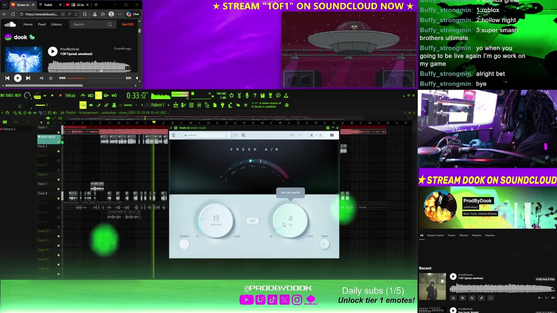Adjust the High Air knob showing 4
Image resolution: width=557 pixels, height=313 pixels.
[290, 220]
